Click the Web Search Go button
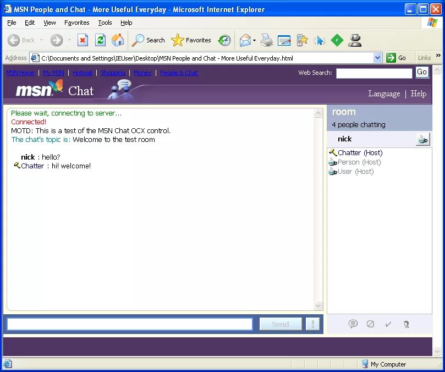This screenshot has width=445, height=372. pyautogui.click(x=422, y=72)
